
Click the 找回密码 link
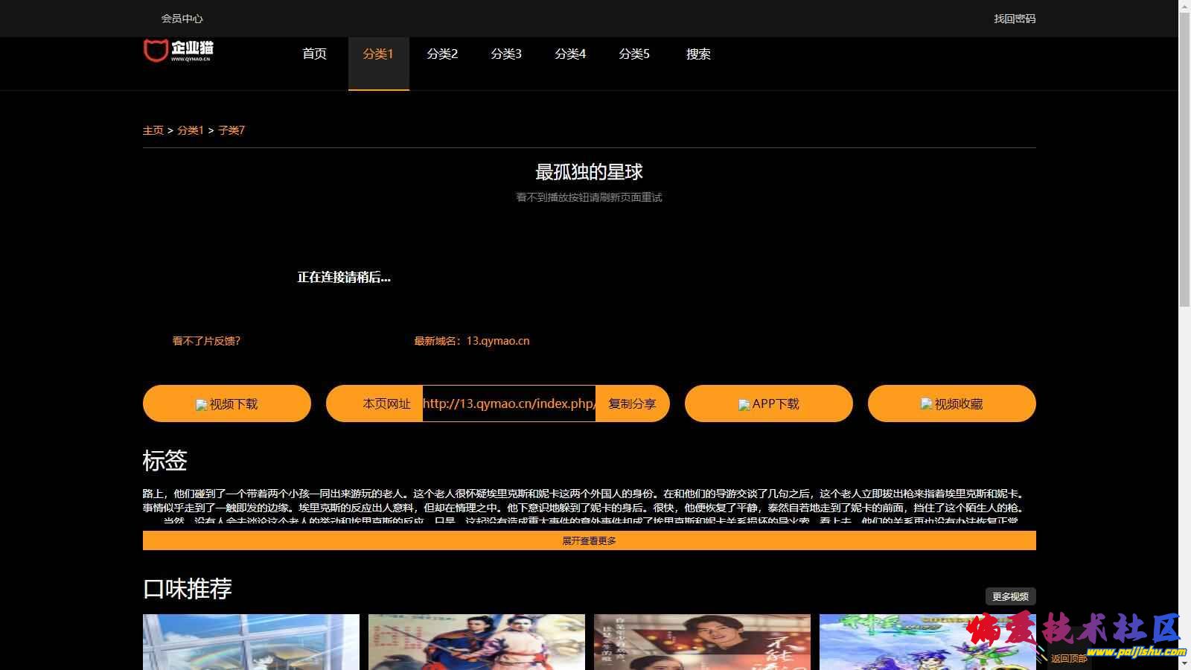[x=1015, y=19]
